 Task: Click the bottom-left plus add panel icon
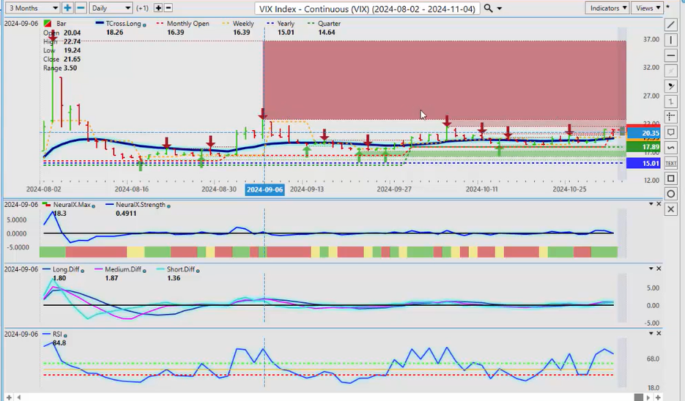click(x=9, y=397)
